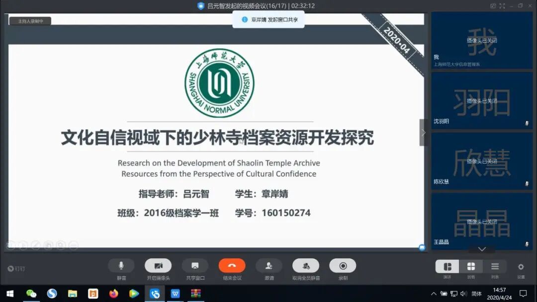Click text 指导老师：吕元智 on slide
The width and height of the screenshot is (537, 302).
pos(174,194)
